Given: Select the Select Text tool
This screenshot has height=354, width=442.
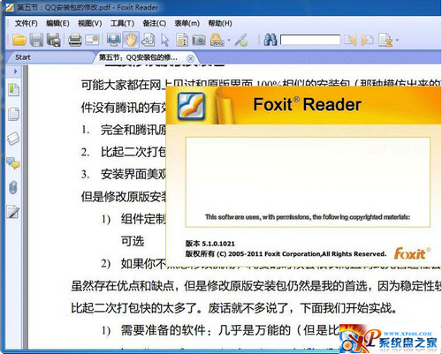Looking at the screenshot, I should 182,40.
